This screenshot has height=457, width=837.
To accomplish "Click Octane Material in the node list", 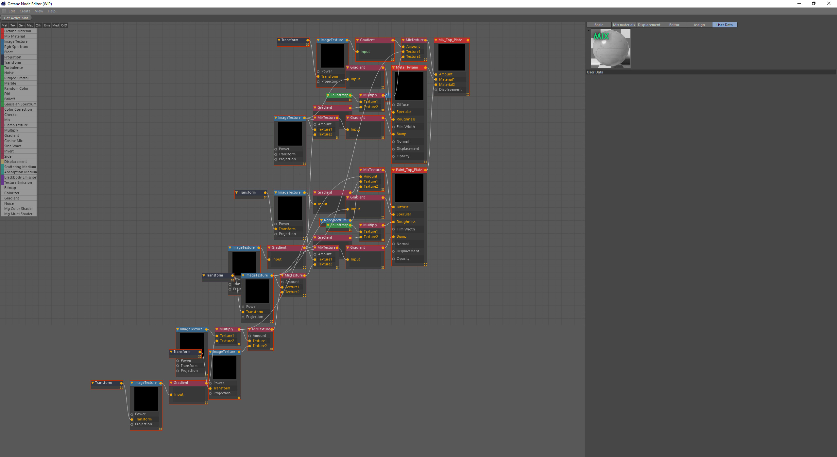I will (18, 31).
